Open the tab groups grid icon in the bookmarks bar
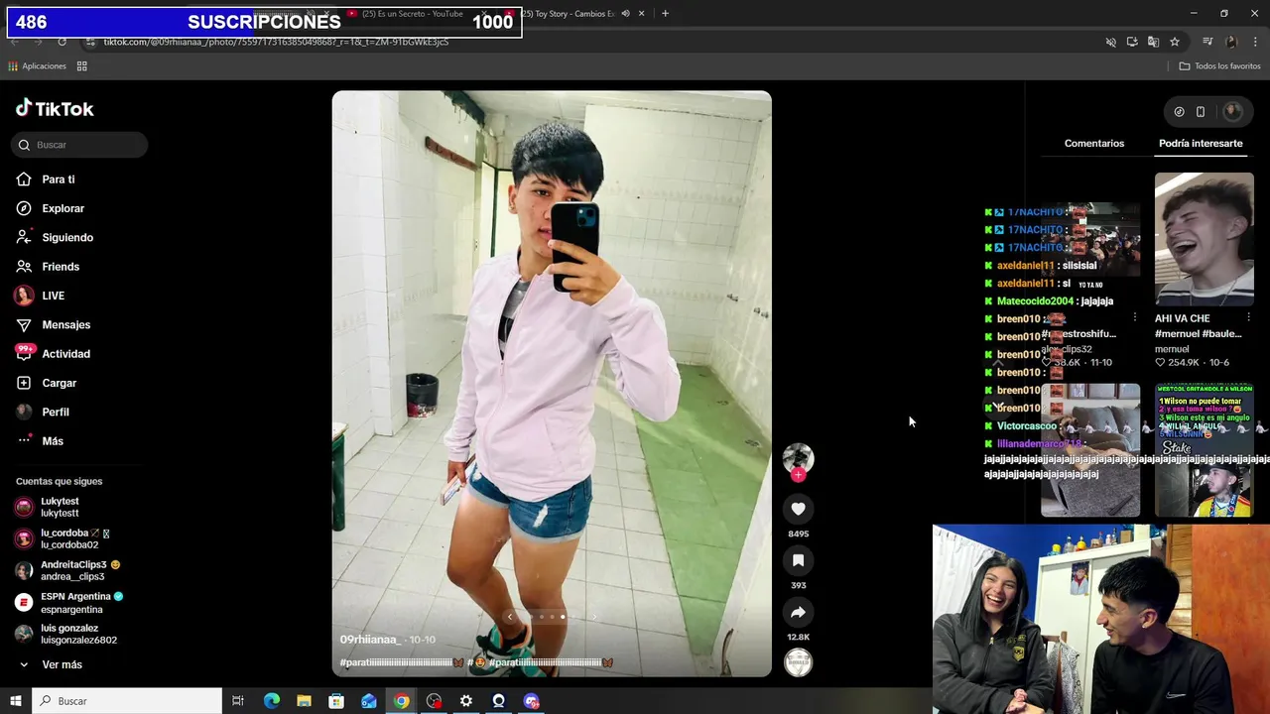1270x714 pixels. (82, 66)
